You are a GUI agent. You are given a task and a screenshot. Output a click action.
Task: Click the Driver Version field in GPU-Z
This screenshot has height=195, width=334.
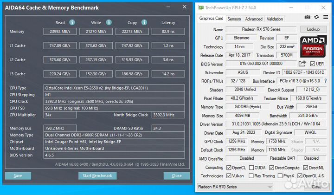(x=276, y=124)
